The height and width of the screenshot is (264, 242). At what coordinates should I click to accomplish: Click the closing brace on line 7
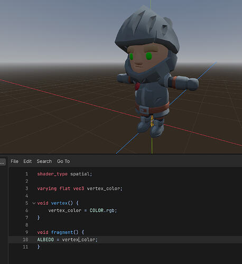point(39,218)
